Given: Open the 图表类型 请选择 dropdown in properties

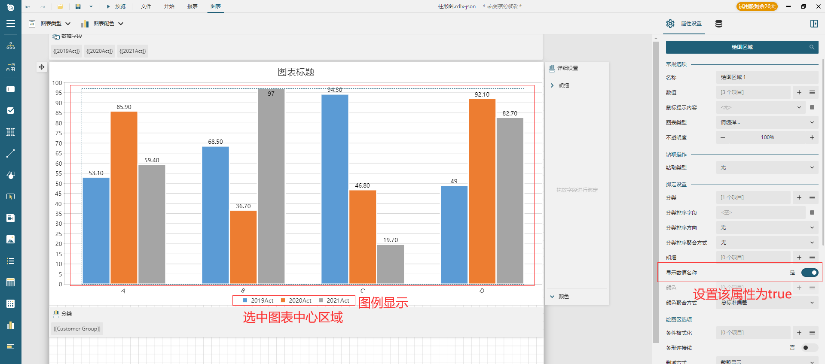Looking at the screenshot, I should [767, 122].
